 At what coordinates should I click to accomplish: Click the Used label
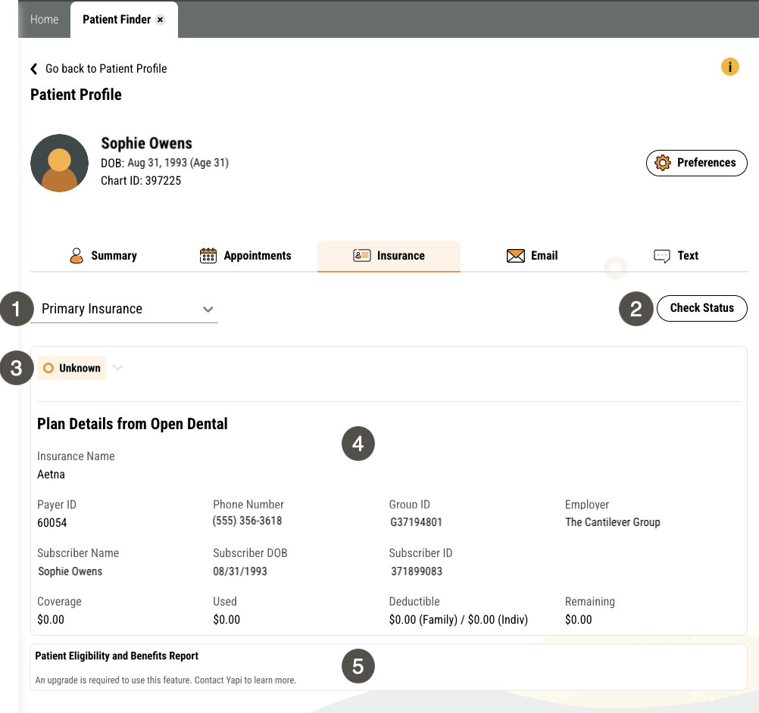point(225,601)
